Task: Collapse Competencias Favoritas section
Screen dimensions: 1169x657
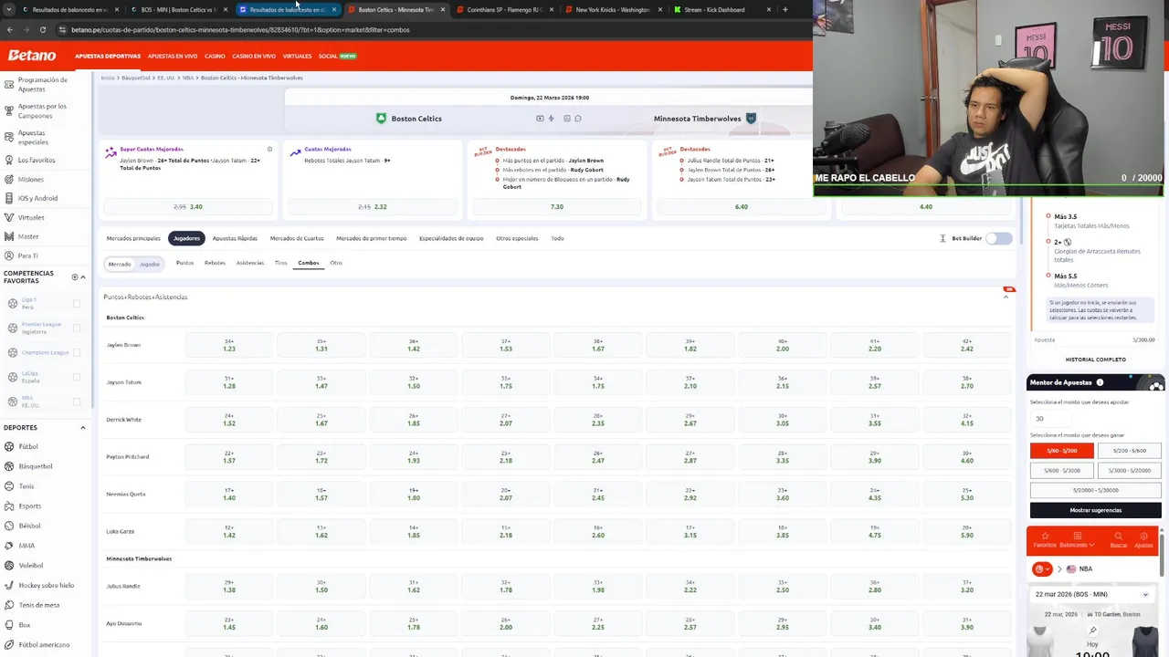Action: click(83, 276)
